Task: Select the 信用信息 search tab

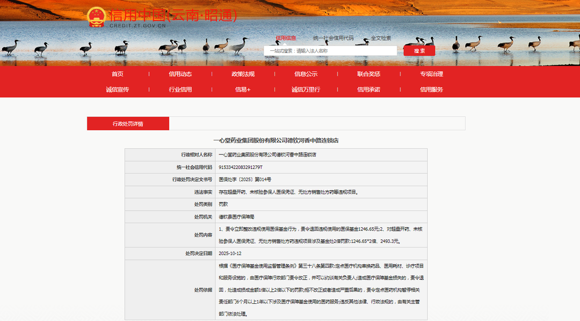Action: [x=286, y=38]
